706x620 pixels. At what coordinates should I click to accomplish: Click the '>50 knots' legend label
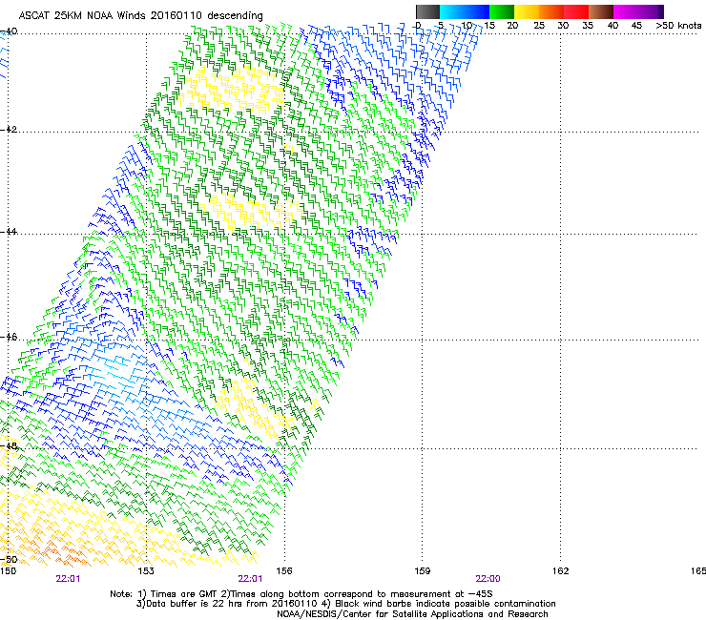678,26
